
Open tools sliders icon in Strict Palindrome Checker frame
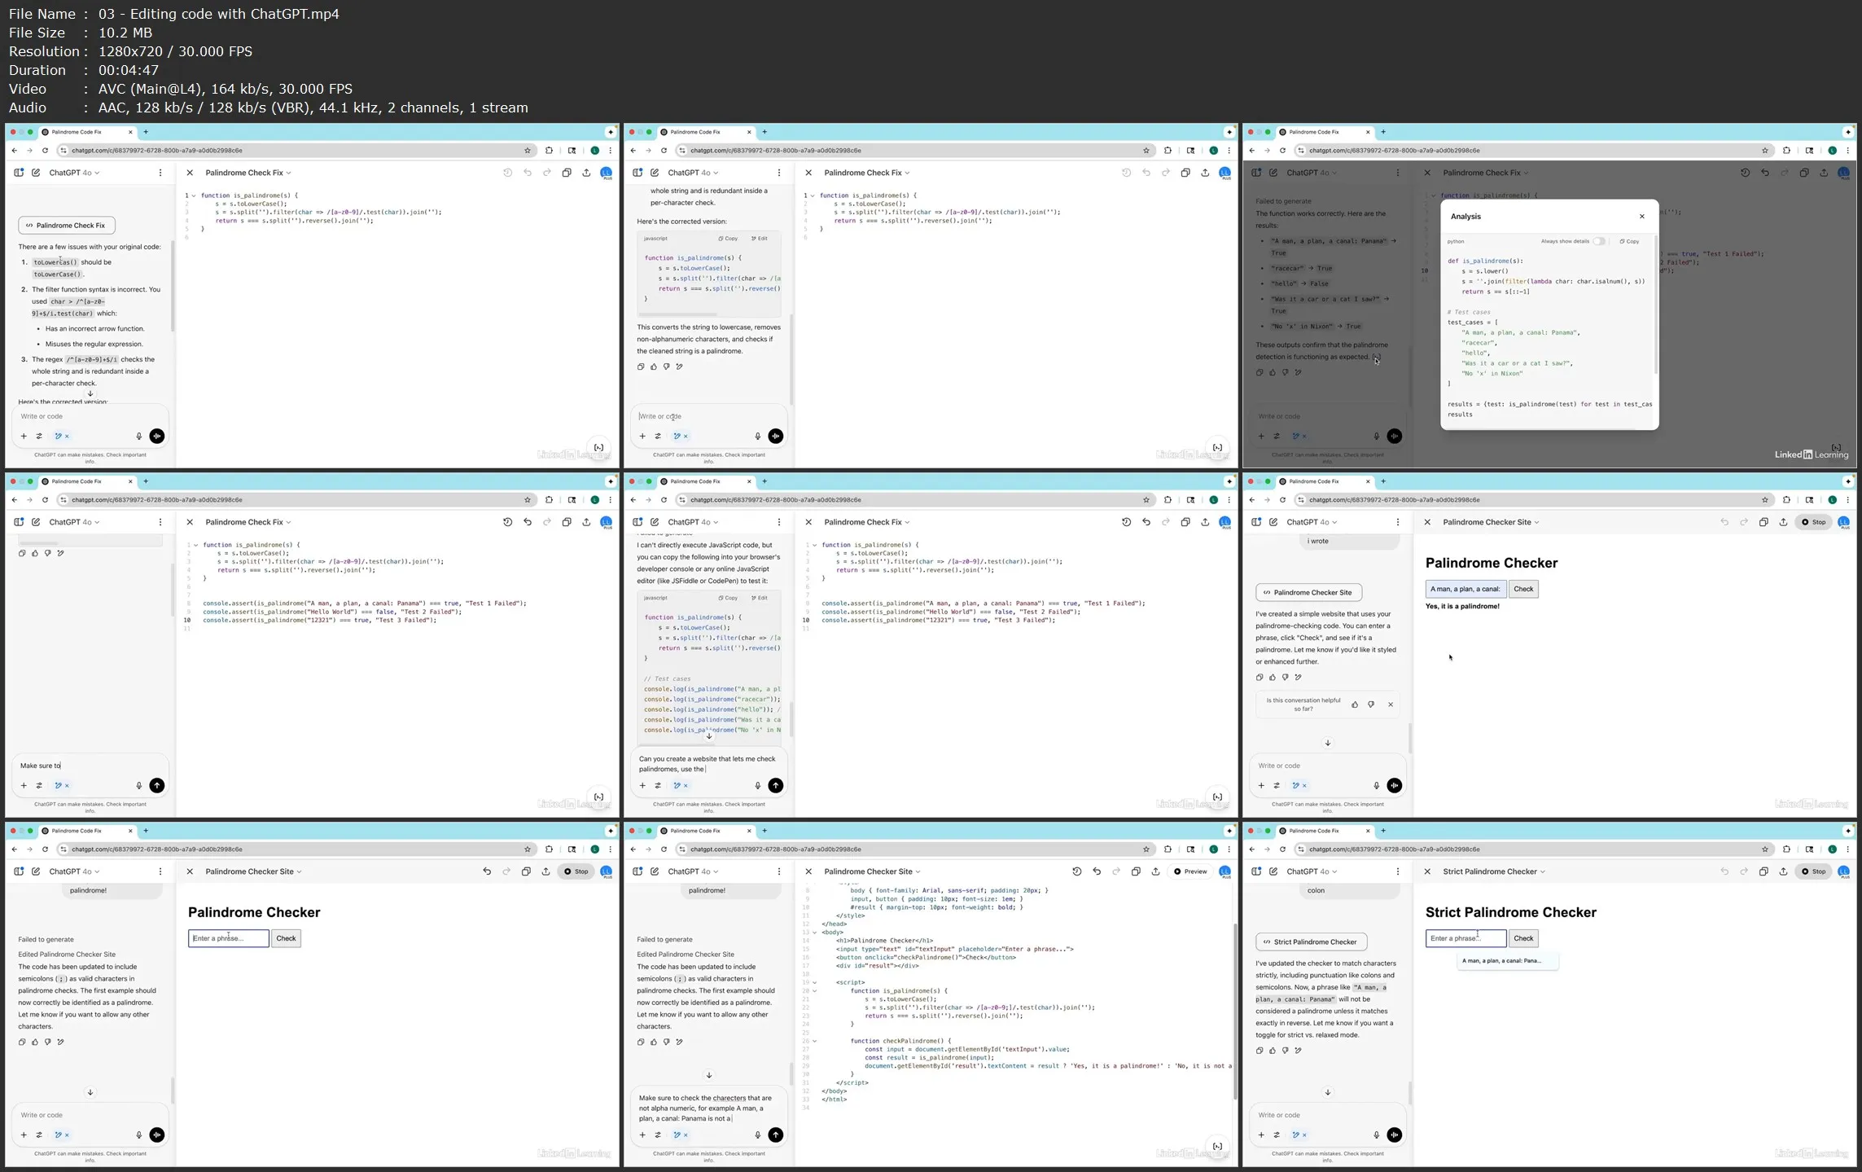pyautogui.click(x=1277, y=1135)
